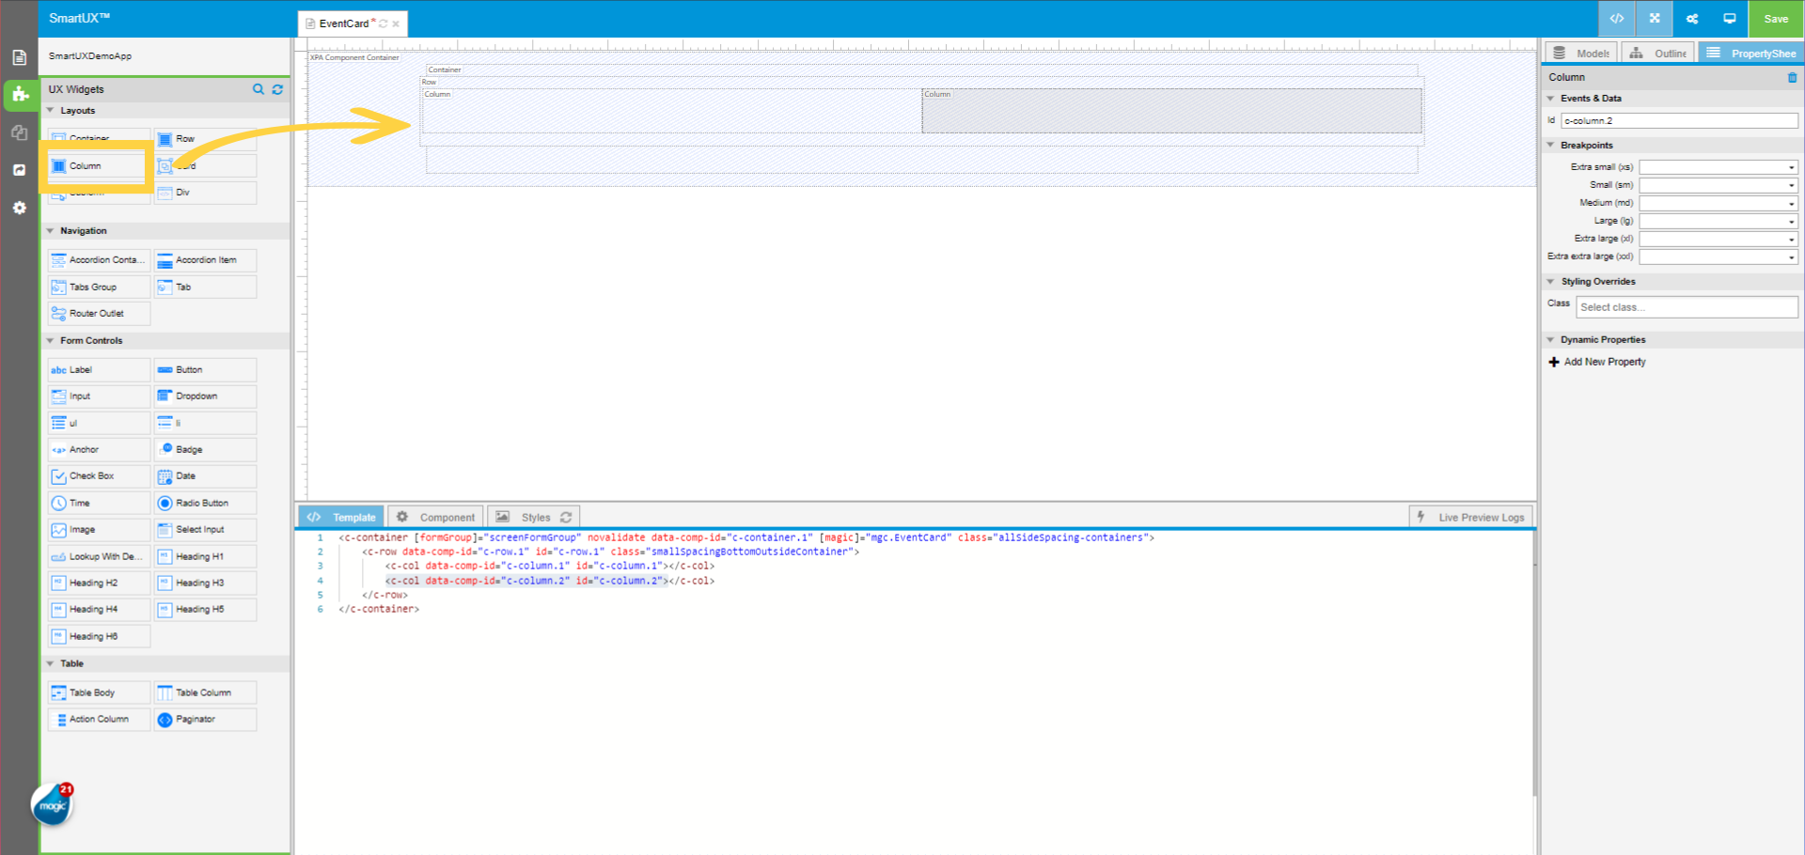Click the Save button
This screenshot has height=855, width=1805.
click(x=1775, y=19)
